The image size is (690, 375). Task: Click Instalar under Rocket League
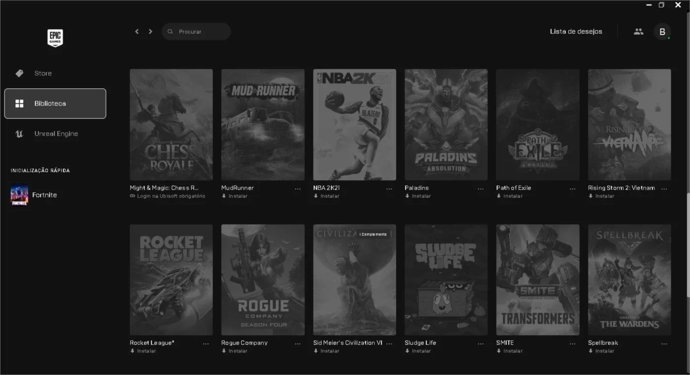click(x=146, y=351)
